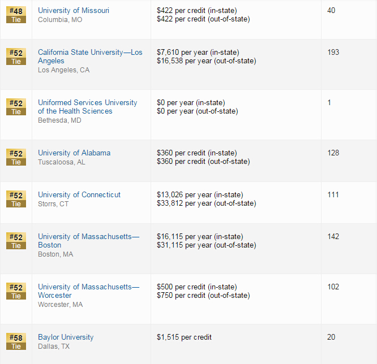Click the #48 Tie rank badge
The height and width of the screenshot is (364, 377).
(x=16, y=15)
